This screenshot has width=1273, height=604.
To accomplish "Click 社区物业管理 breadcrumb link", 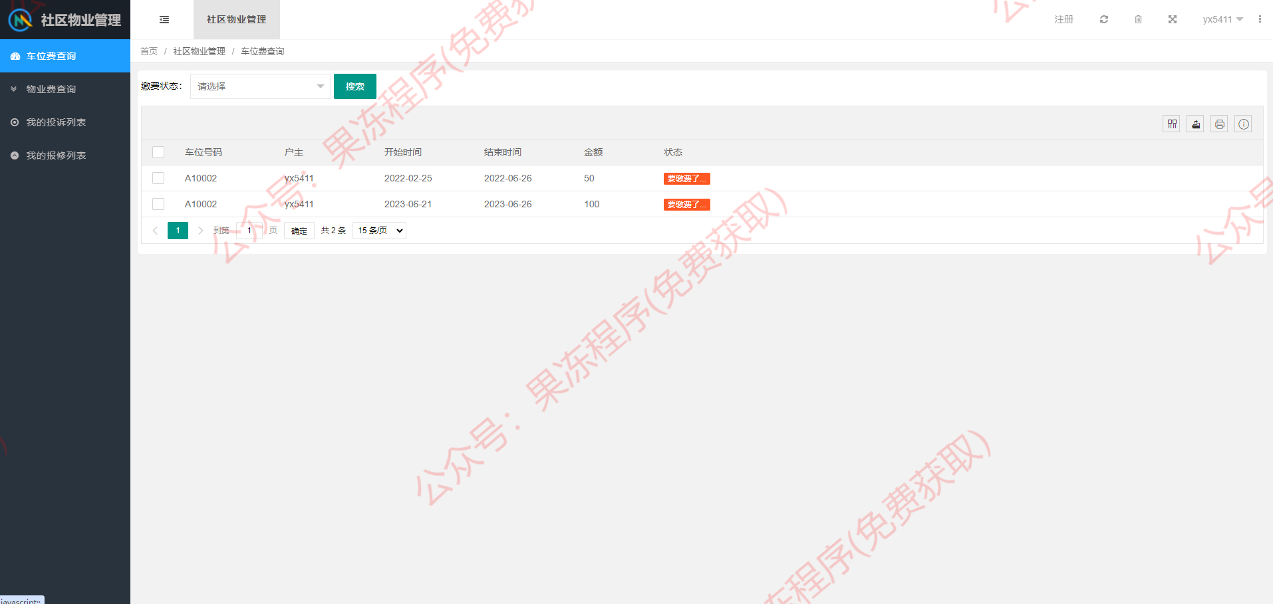I will click(x=200, y=51).
